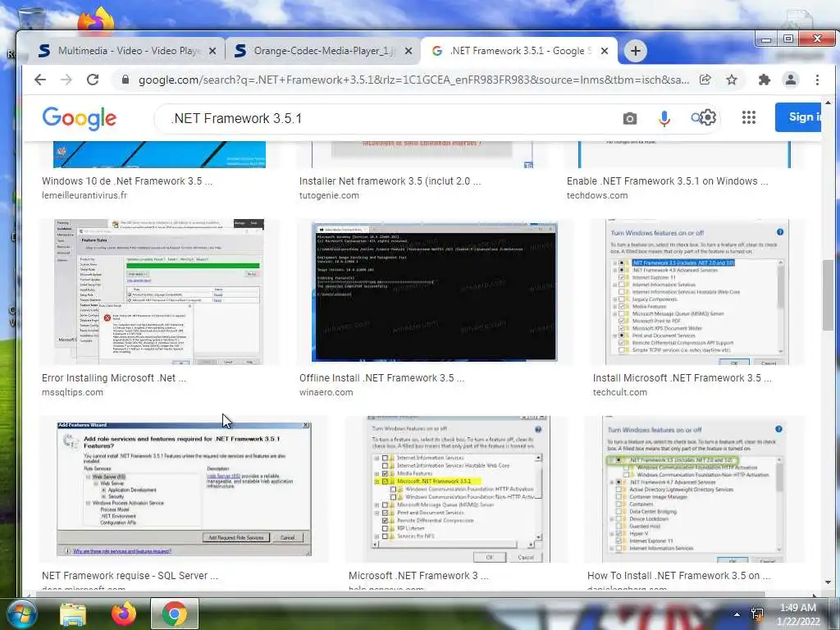Viewport: 840px width, 630px height.
Task: Open How To Install .NET thumbnail
Action: 696,489
